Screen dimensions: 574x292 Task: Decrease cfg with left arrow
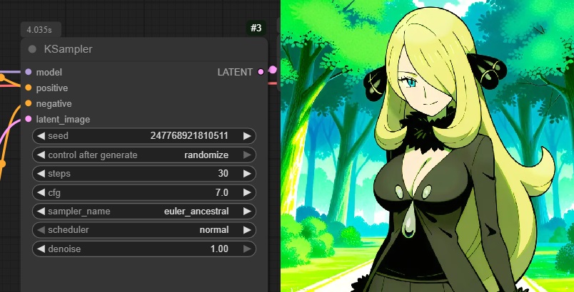pos(41,192)
